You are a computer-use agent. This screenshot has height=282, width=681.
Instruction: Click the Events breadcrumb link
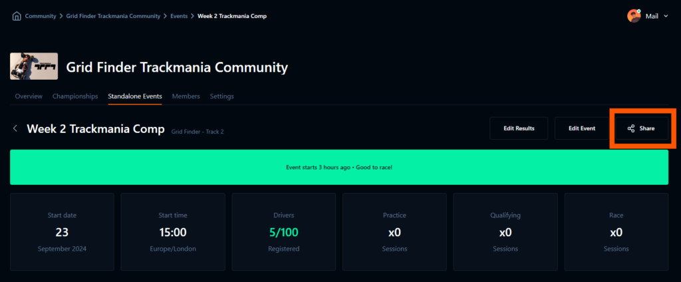tap(179, 16)
